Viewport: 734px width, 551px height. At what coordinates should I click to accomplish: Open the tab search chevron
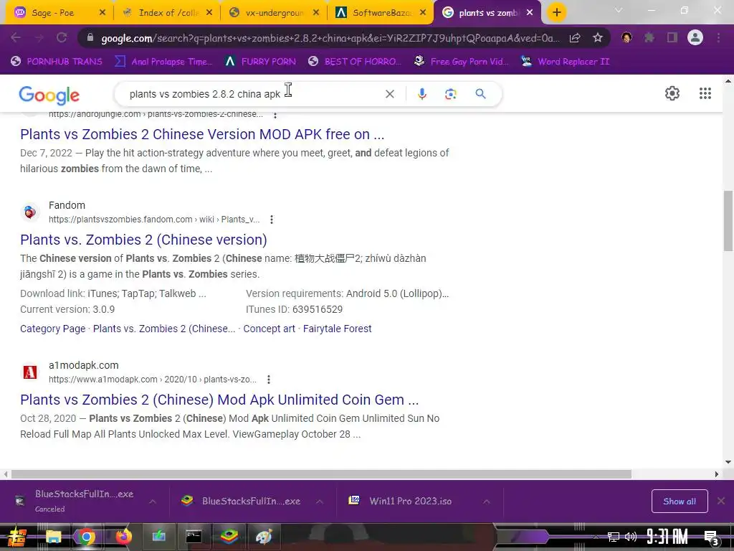(619, 10)
